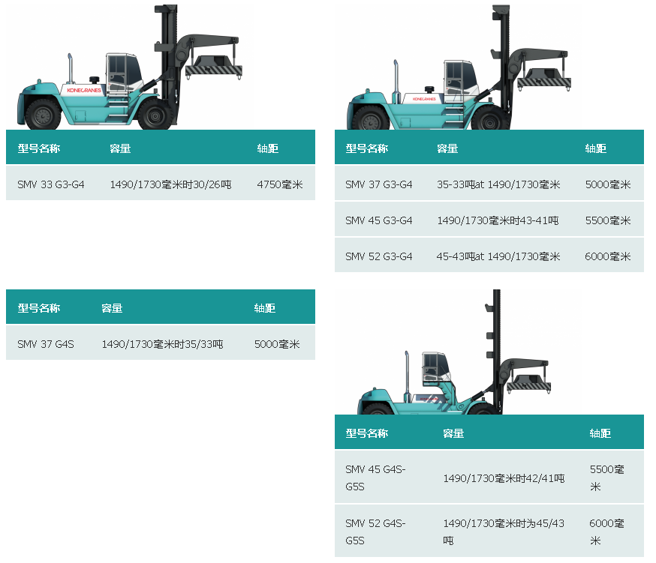Click the 1490/1730毫米时43-41吨 capacity cell
The height and width of the screenshot is (563, 656).
[498, 220]
